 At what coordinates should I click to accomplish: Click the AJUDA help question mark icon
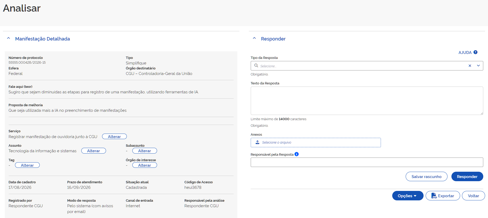(475, 52)
